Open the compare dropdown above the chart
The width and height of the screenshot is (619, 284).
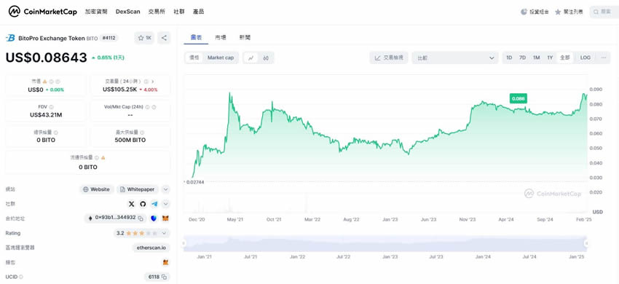pos(454,58)
